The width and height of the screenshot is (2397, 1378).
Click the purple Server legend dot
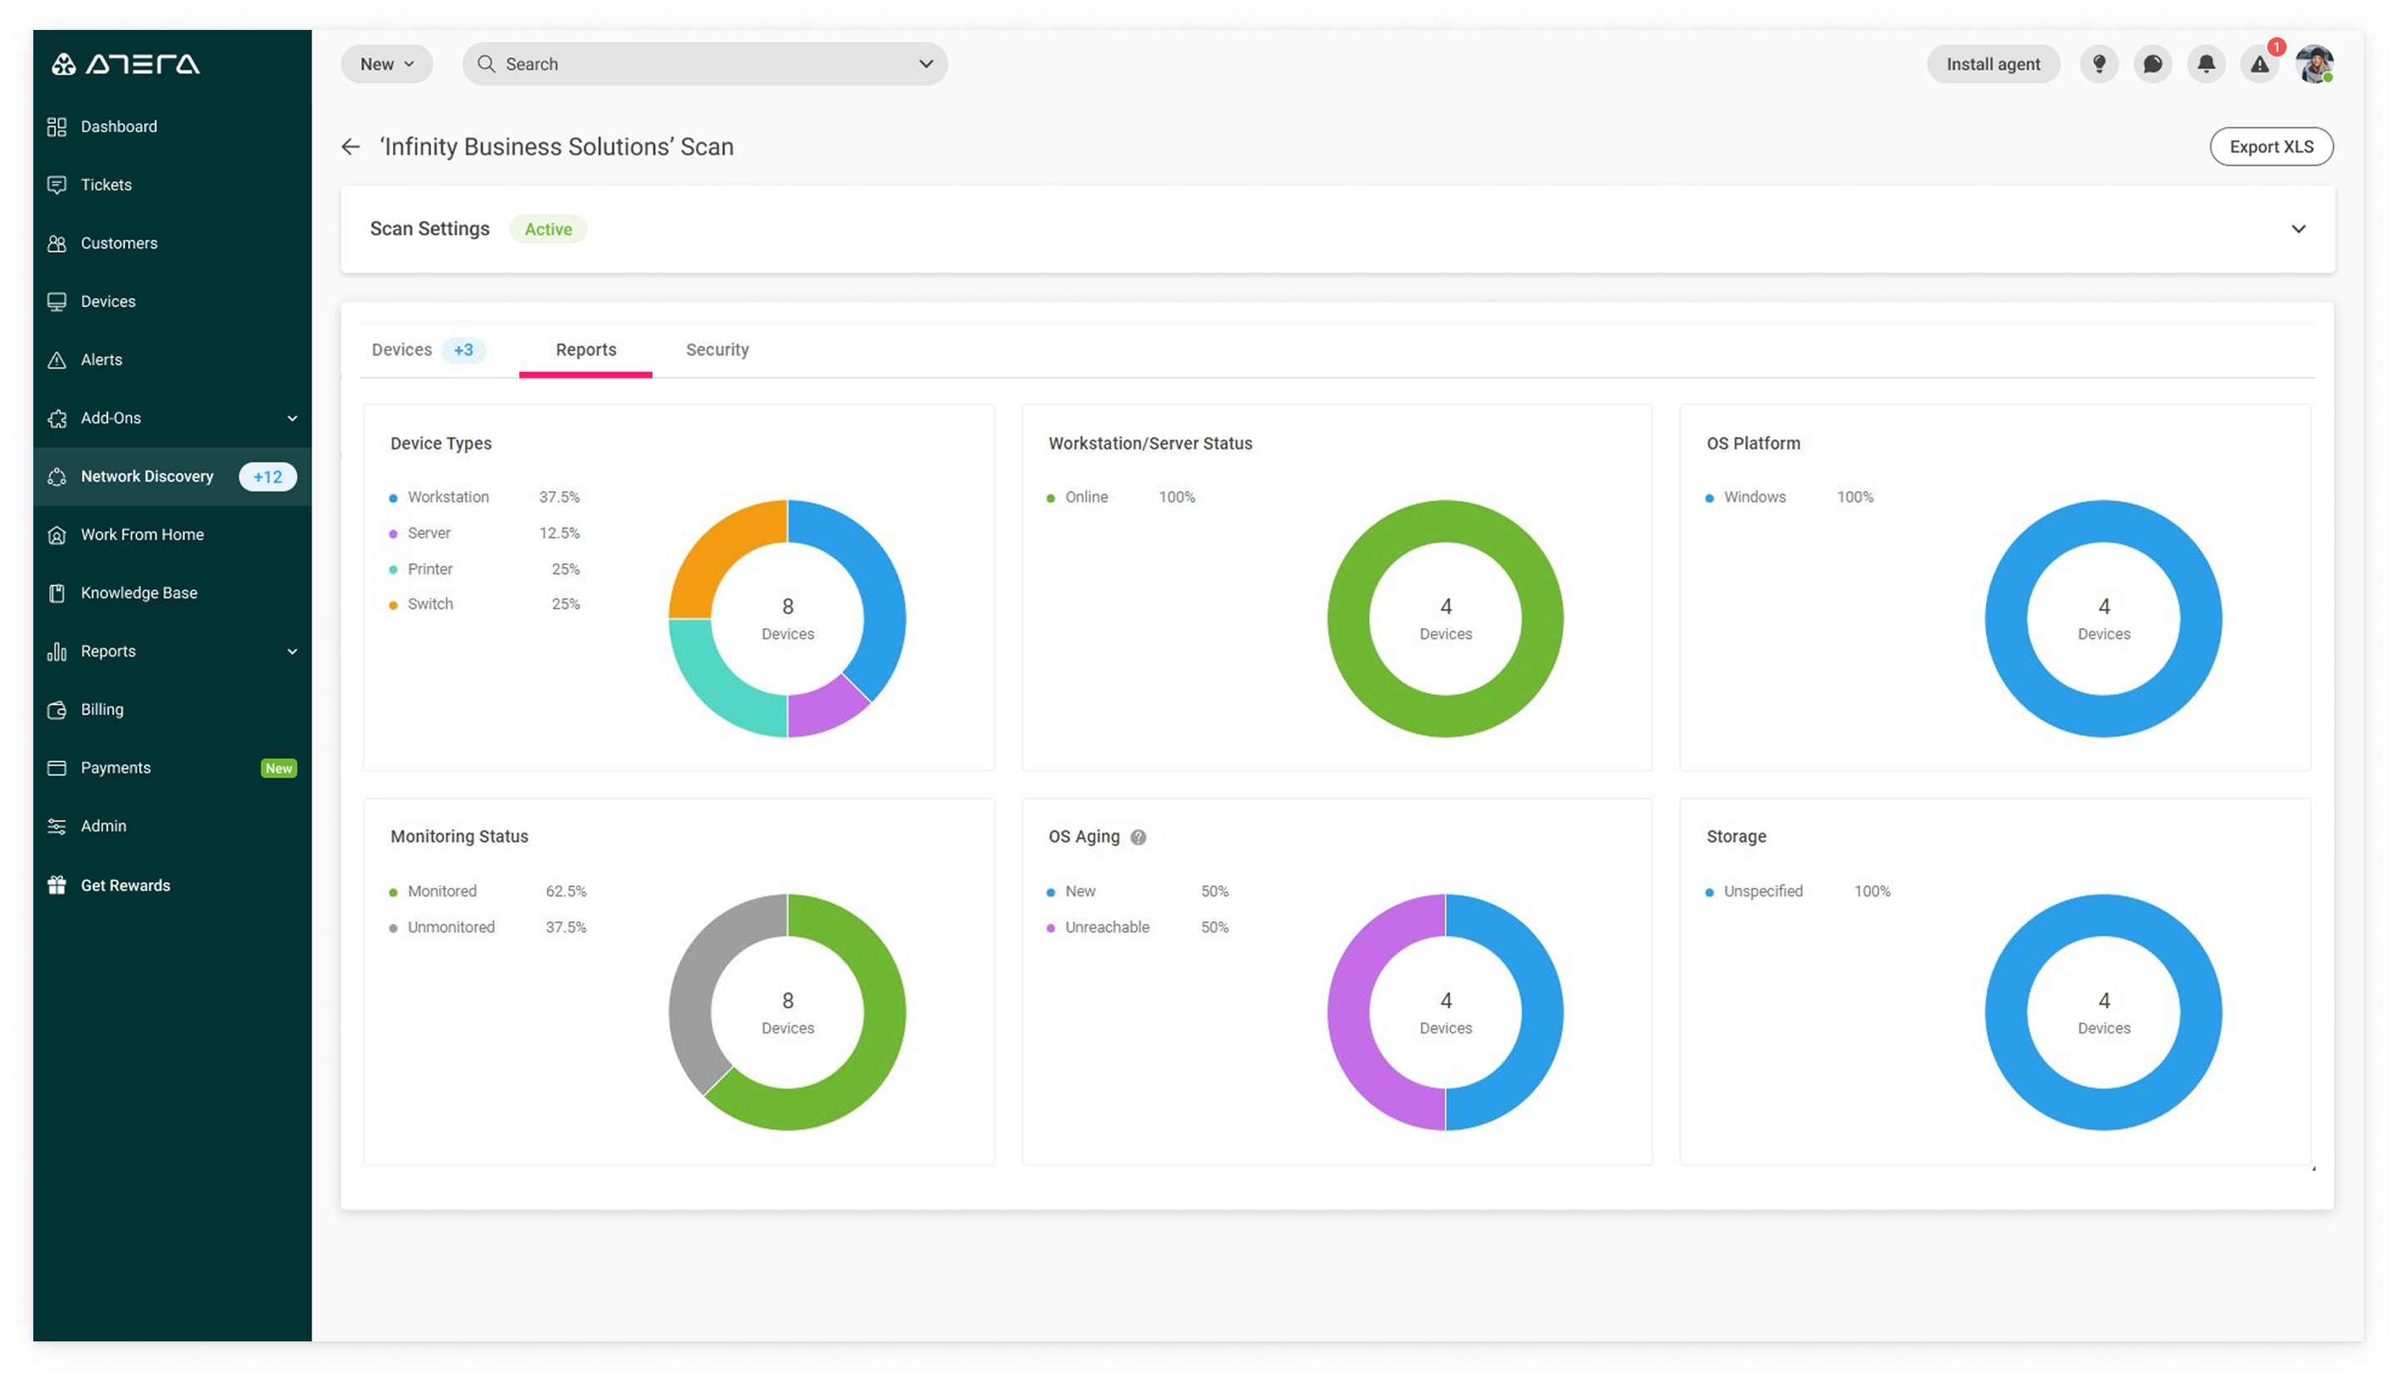(393, 533)
